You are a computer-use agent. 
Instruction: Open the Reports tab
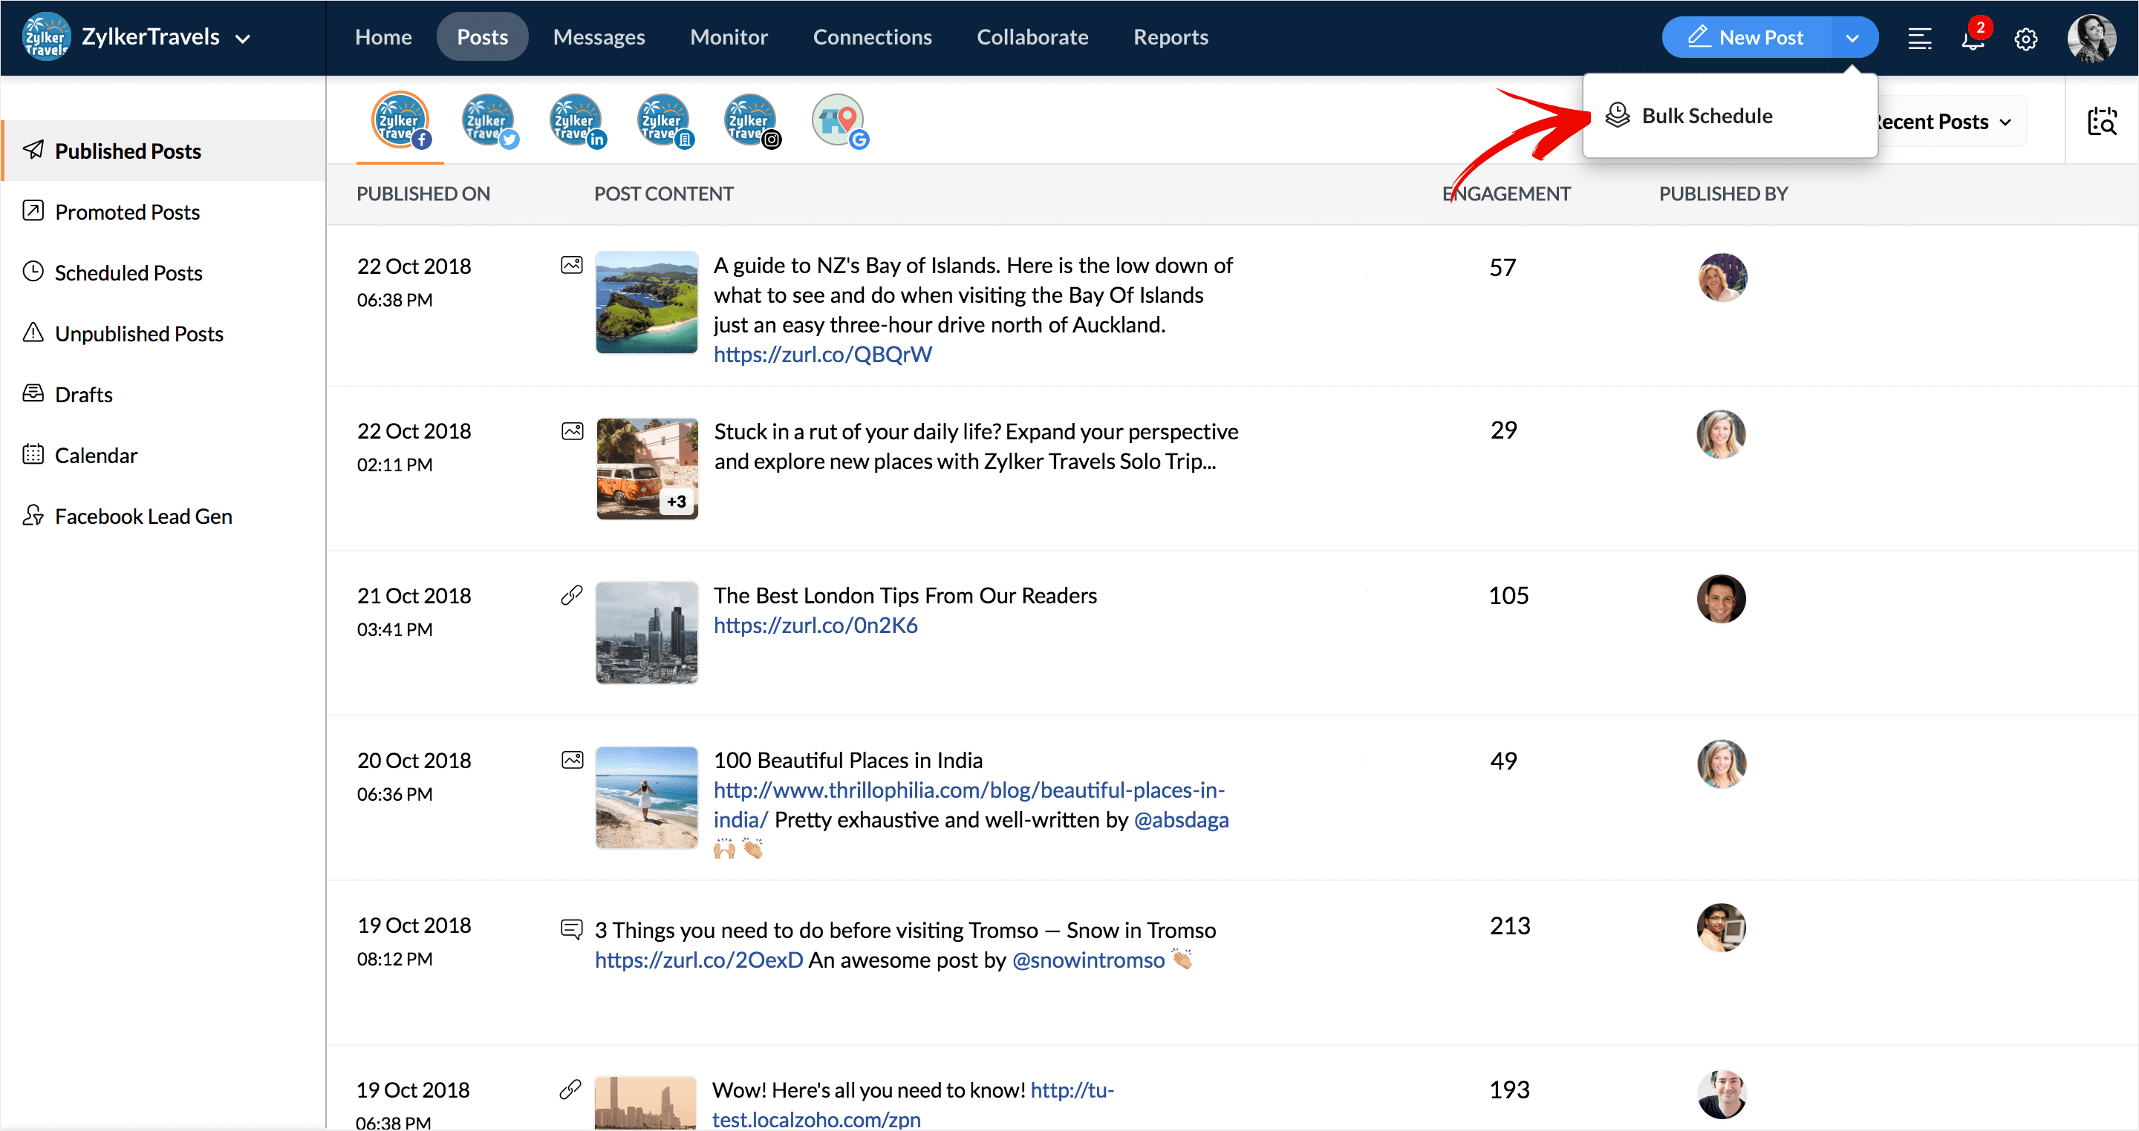[1170, 37]
